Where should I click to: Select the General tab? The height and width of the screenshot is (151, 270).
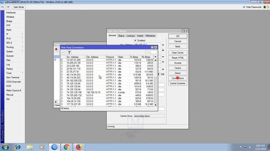pos(112,35)
